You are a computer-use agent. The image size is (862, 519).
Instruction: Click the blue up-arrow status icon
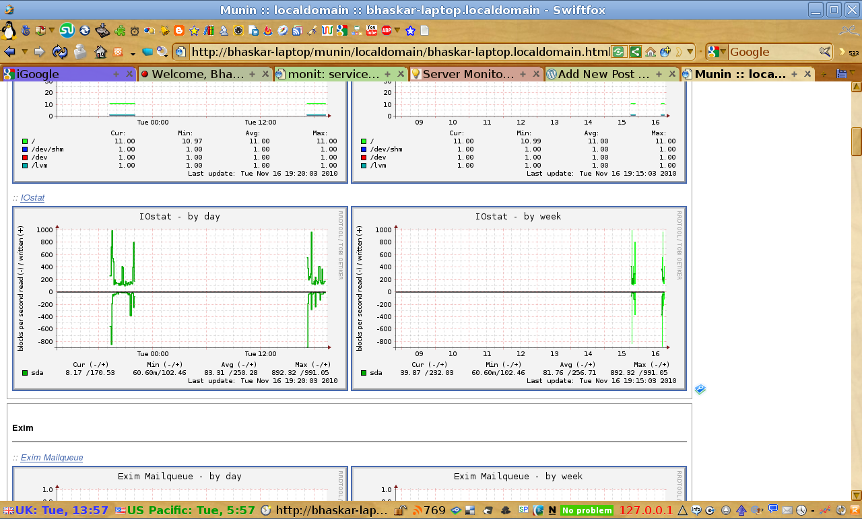coord(741,510)
